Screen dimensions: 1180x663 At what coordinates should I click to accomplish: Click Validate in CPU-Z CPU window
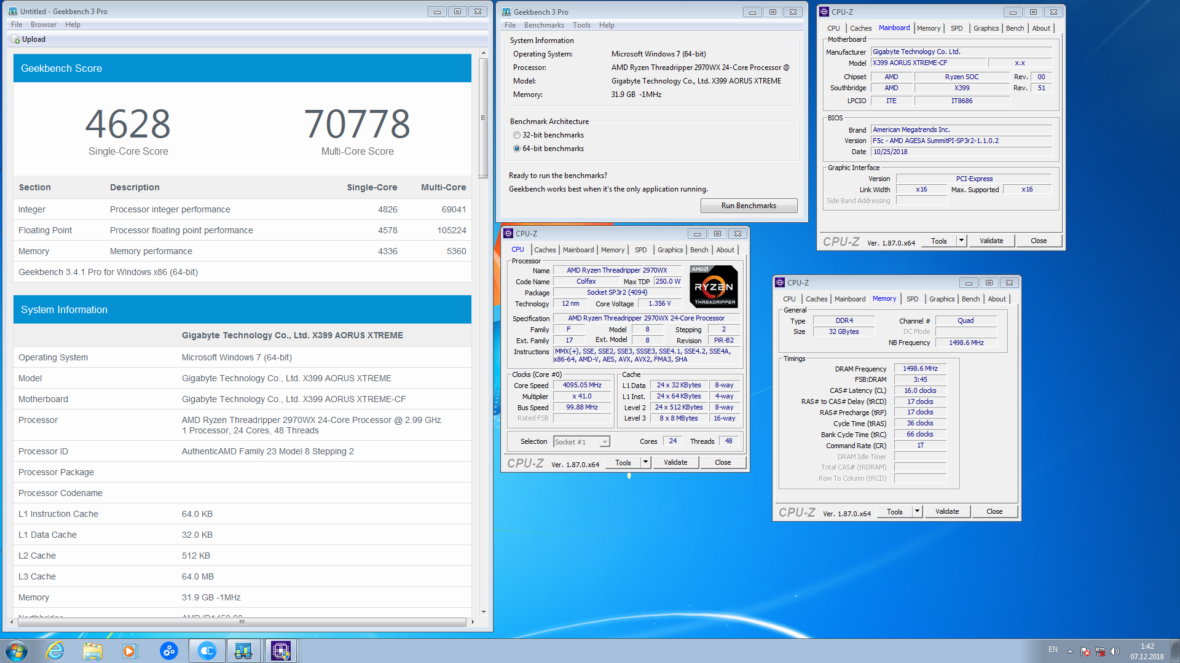pyautogui.click(x=675, y=462)
